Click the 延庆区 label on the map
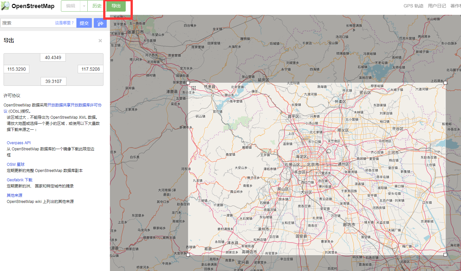The height and width of the screenshot is (271, 461). tap(263, 80)
